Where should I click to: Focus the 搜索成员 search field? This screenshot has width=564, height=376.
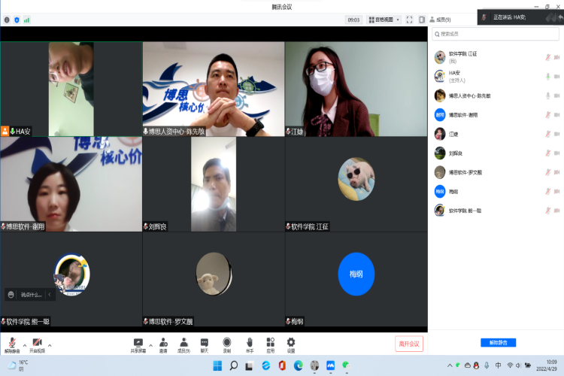coord(496,34)
